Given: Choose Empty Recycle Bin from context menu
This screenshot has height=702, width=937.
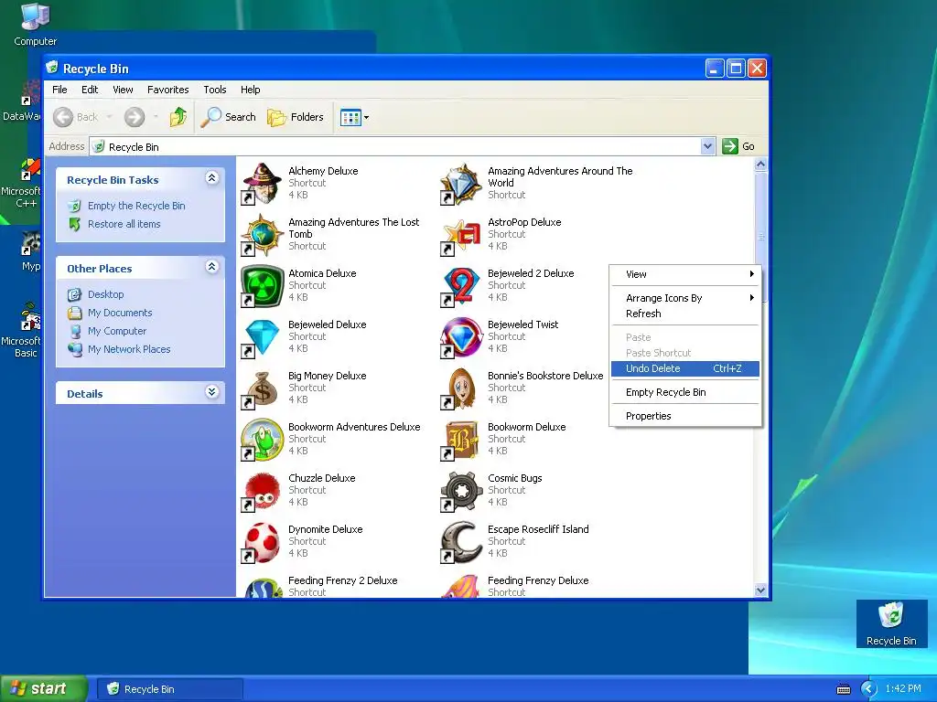Looking at the screenshot, I should pos(685,392).
